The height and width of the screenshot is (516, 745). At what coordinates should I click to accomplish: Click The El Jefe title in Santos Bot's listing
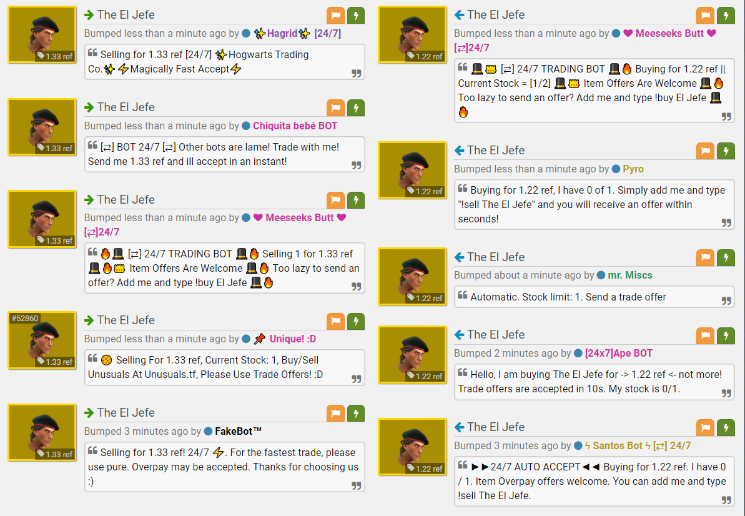pyautogui.click(x=496, y=427)
